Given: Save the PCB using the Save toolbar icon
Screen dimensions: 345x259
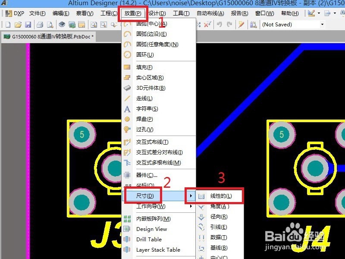Looking at the screenshot, I should tap(28, 25).
